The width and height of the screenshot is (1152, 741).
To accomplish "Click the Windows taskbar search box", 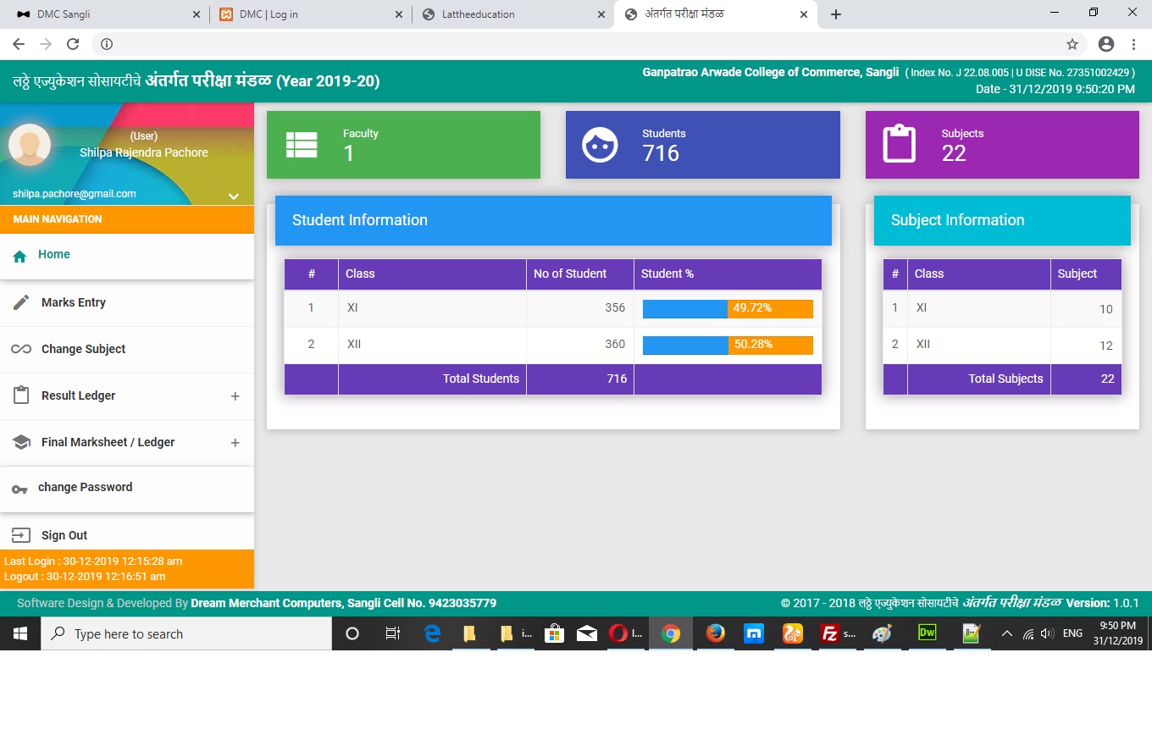I will (x=186, y=633).
